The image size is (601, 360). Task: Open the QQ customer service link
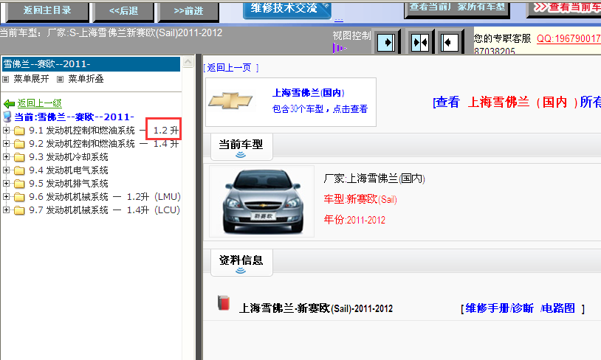pyautogui.click(x=569, y=38)
